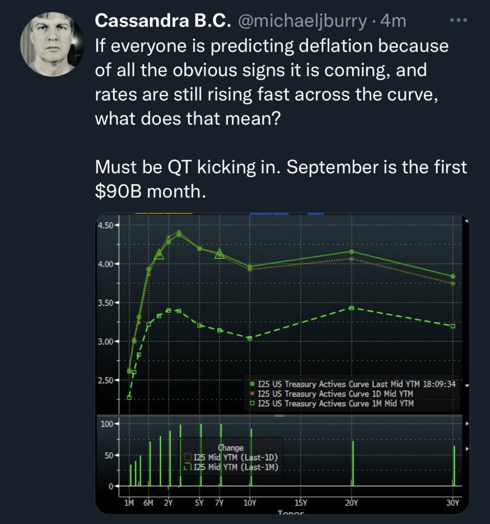Select the triangle marker near the 1Y point

[159, 253]
